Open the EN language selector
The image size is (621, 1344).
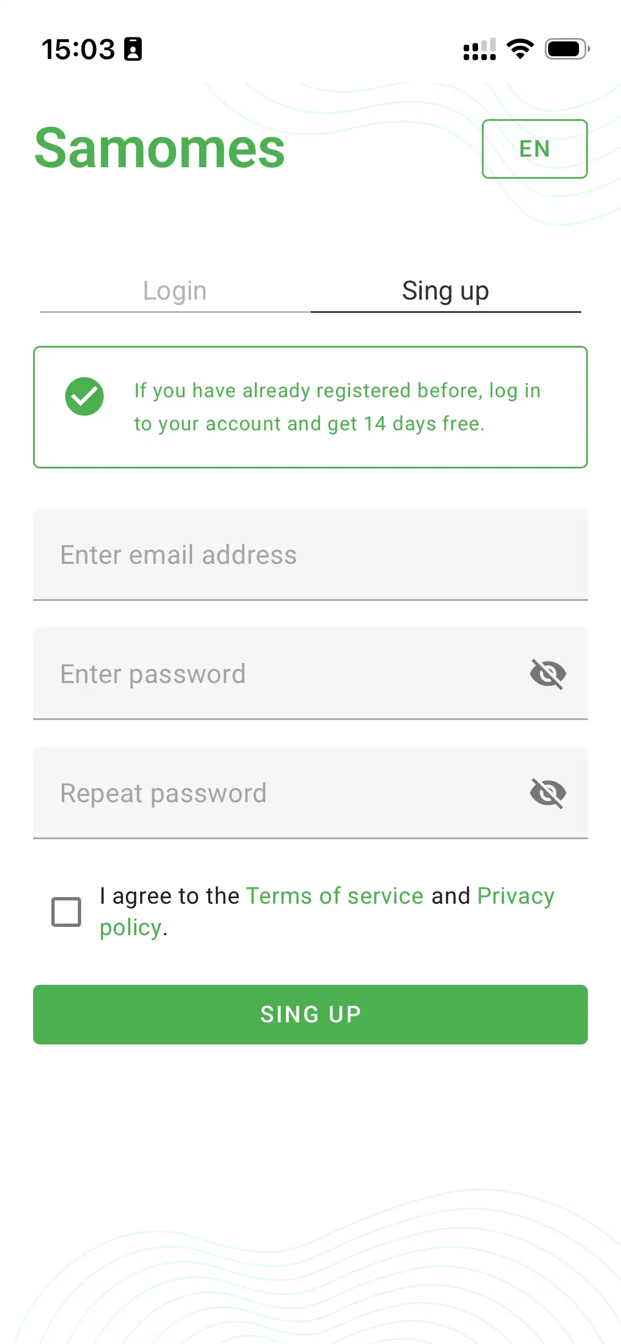(534, 149)
